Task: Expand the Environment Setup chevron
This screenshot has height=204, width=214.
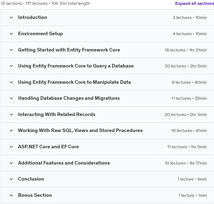Action: 11,34
